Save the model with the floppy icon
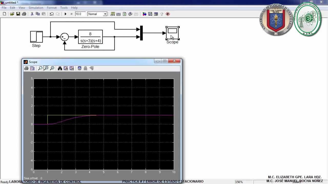The width and height of the screenshot is (328, 184). point(18,14)
